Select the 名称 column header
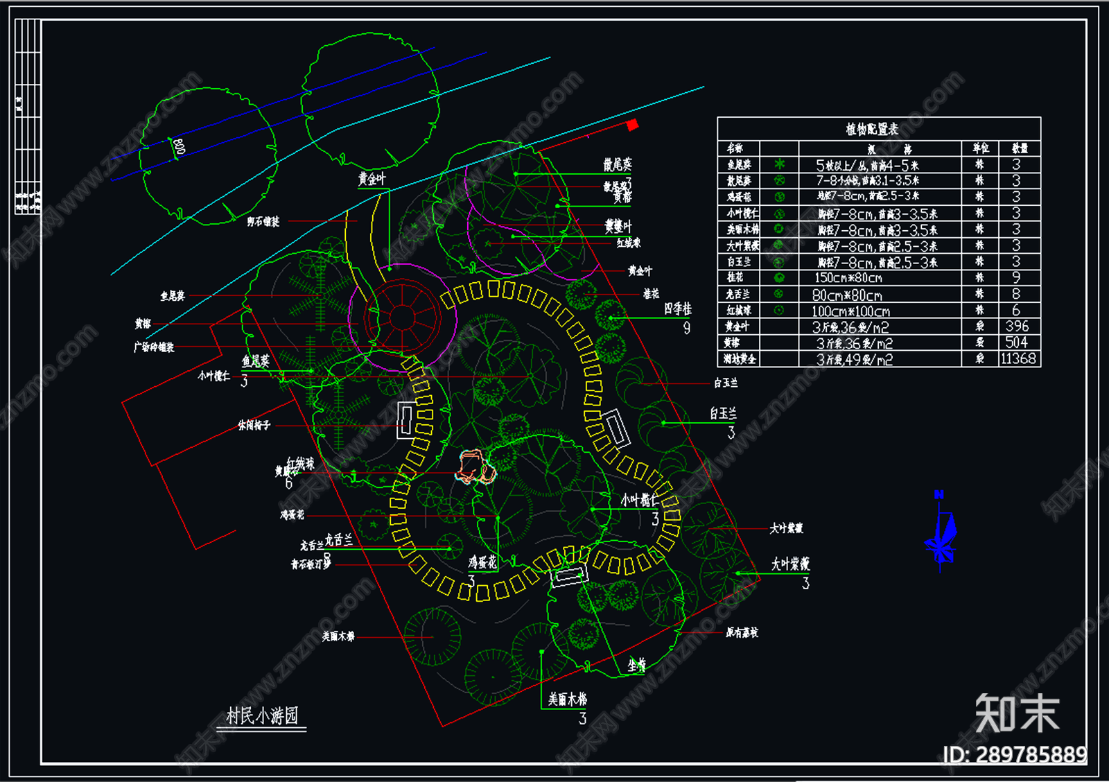Screen dimensions: 1109x782 pos(735,148)
